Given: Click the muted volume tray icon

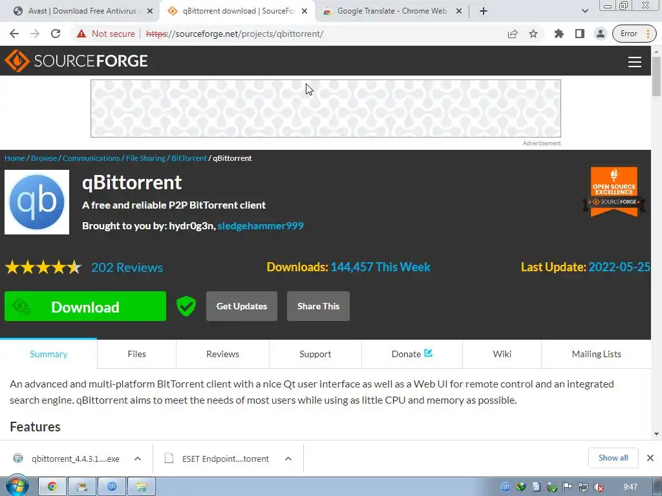Looking at the screenshot, I should click(598, 487).
